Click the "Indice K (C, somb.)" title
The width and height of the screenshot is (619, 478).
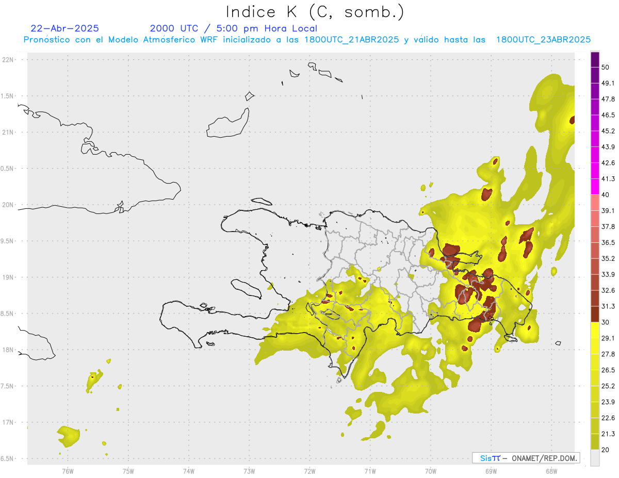(315, 12)
